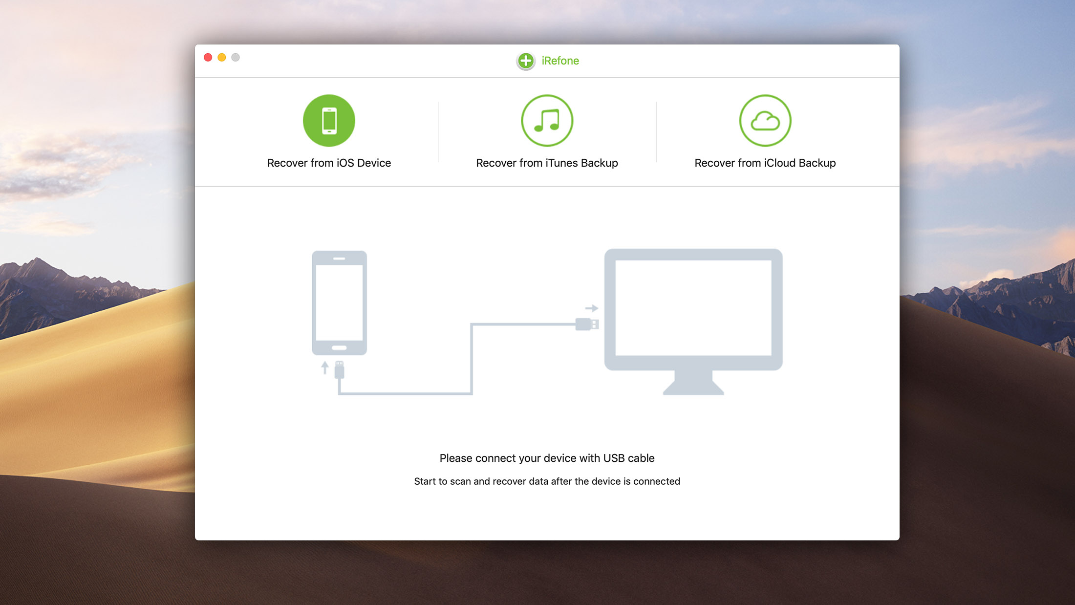Click the green phone iOS Device icon
1075x605 pixels.
329,121
